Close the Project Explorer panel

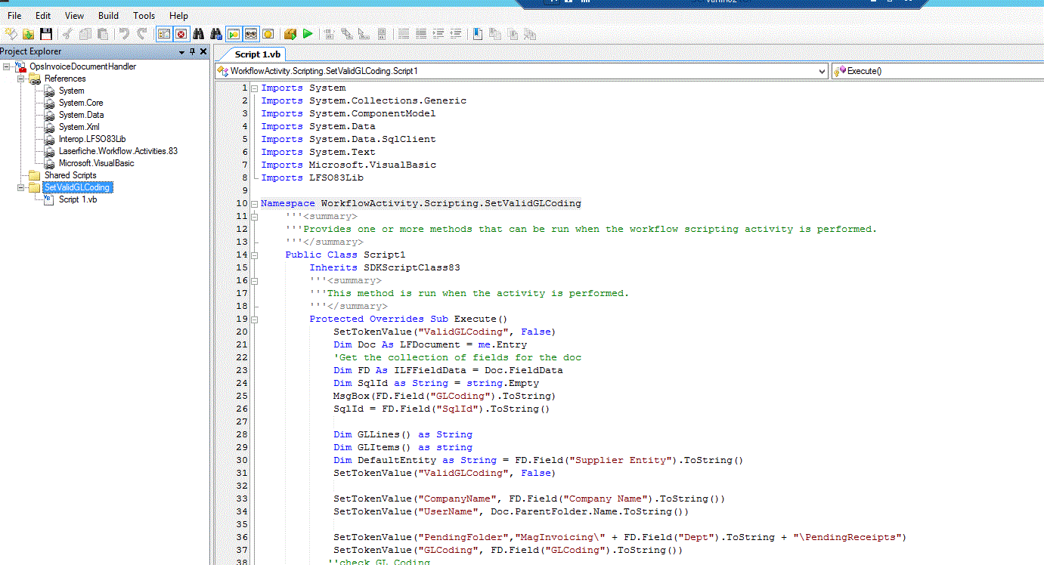(x=203, y=51)
